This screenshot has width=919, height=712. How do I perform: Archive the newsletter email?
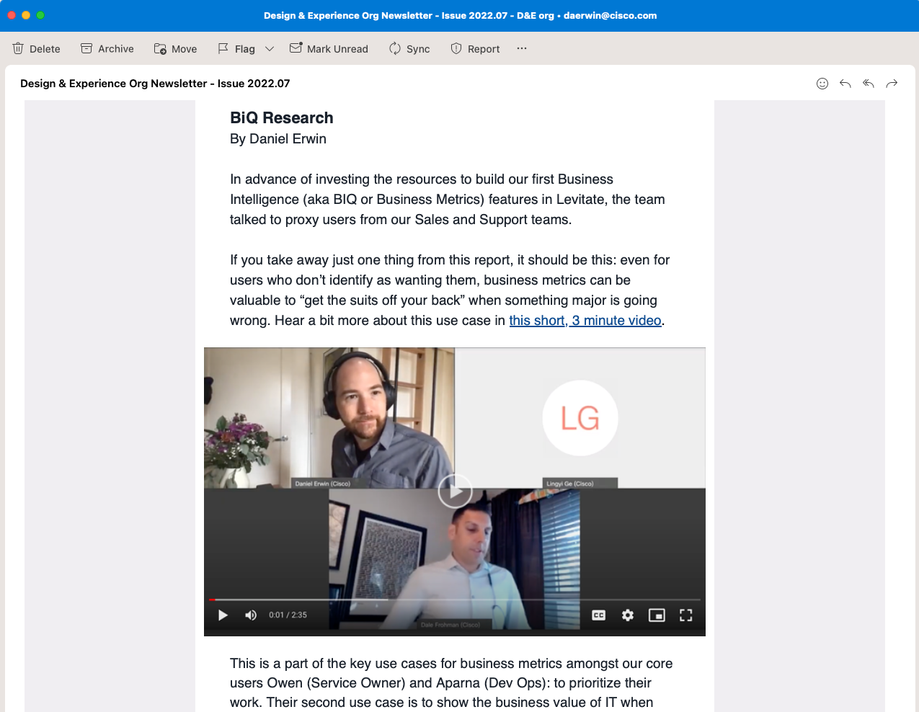pyautogui.click(x=107, y=49)
